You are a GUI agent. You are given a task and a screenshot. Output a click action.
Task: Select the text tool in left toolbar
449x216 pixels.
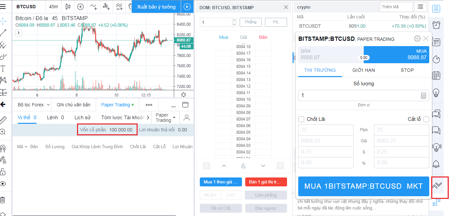point(3,68)
